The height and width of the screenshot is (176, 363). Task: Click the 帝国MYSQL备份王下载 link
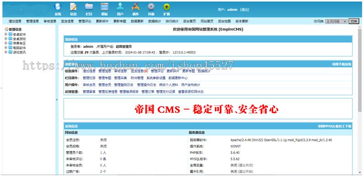coord(335,126)
